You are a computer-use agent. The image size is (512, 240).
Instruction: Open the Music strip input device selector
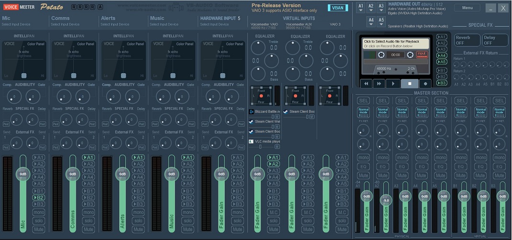pos(164,24)
